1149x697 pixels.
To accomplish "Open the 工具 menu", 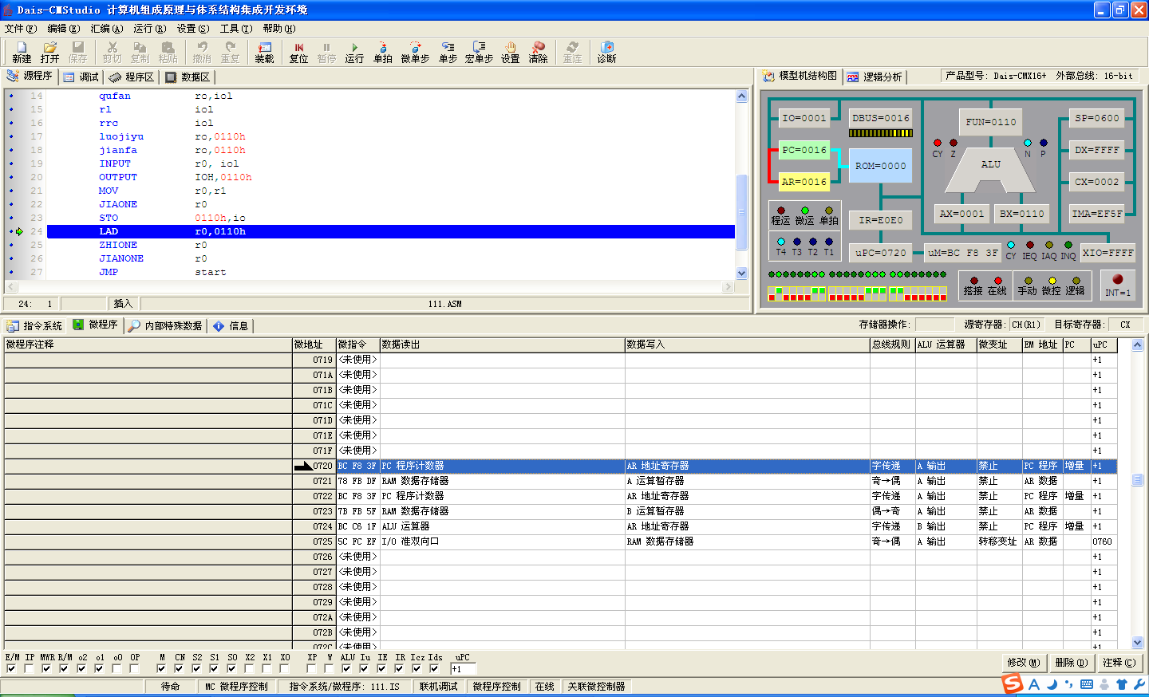I will (x=235, y=29).
